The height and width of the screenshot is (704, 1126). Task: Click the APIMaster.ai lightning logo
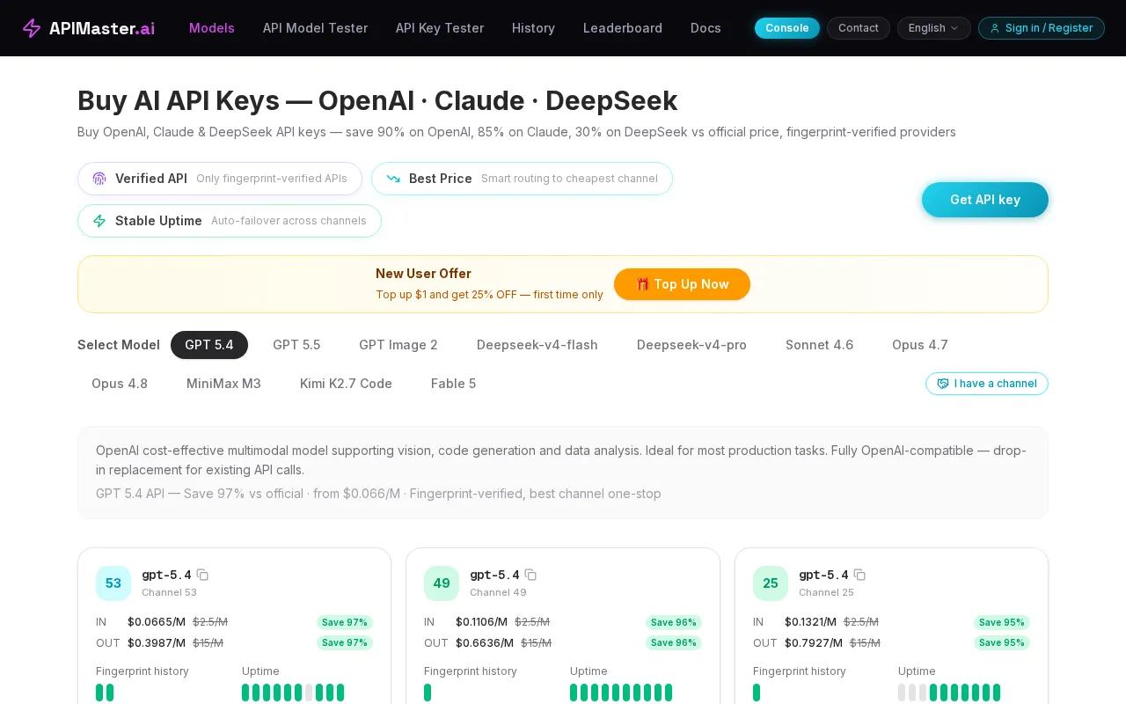(x=32, y=28)
